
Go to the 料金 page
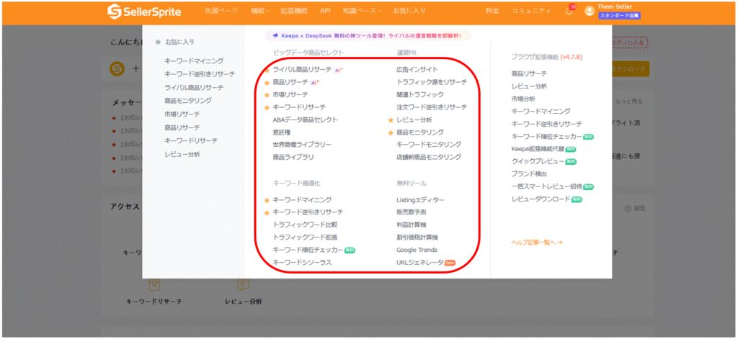(x=492, y=11)
